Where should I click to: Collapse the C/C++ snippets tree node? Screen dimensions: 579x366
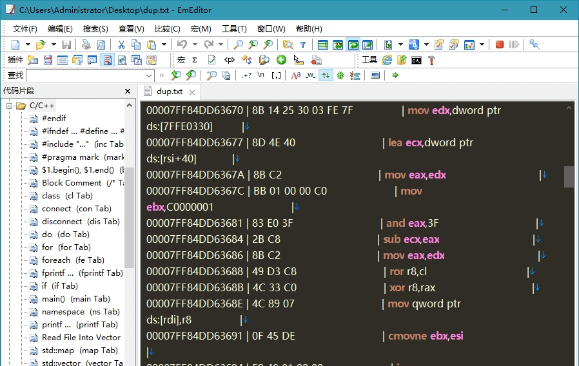coord(10,106)
